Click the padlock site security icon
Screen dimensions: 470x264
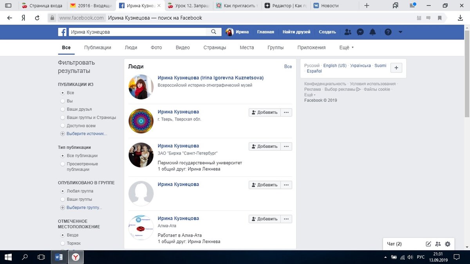click(52, 18)
